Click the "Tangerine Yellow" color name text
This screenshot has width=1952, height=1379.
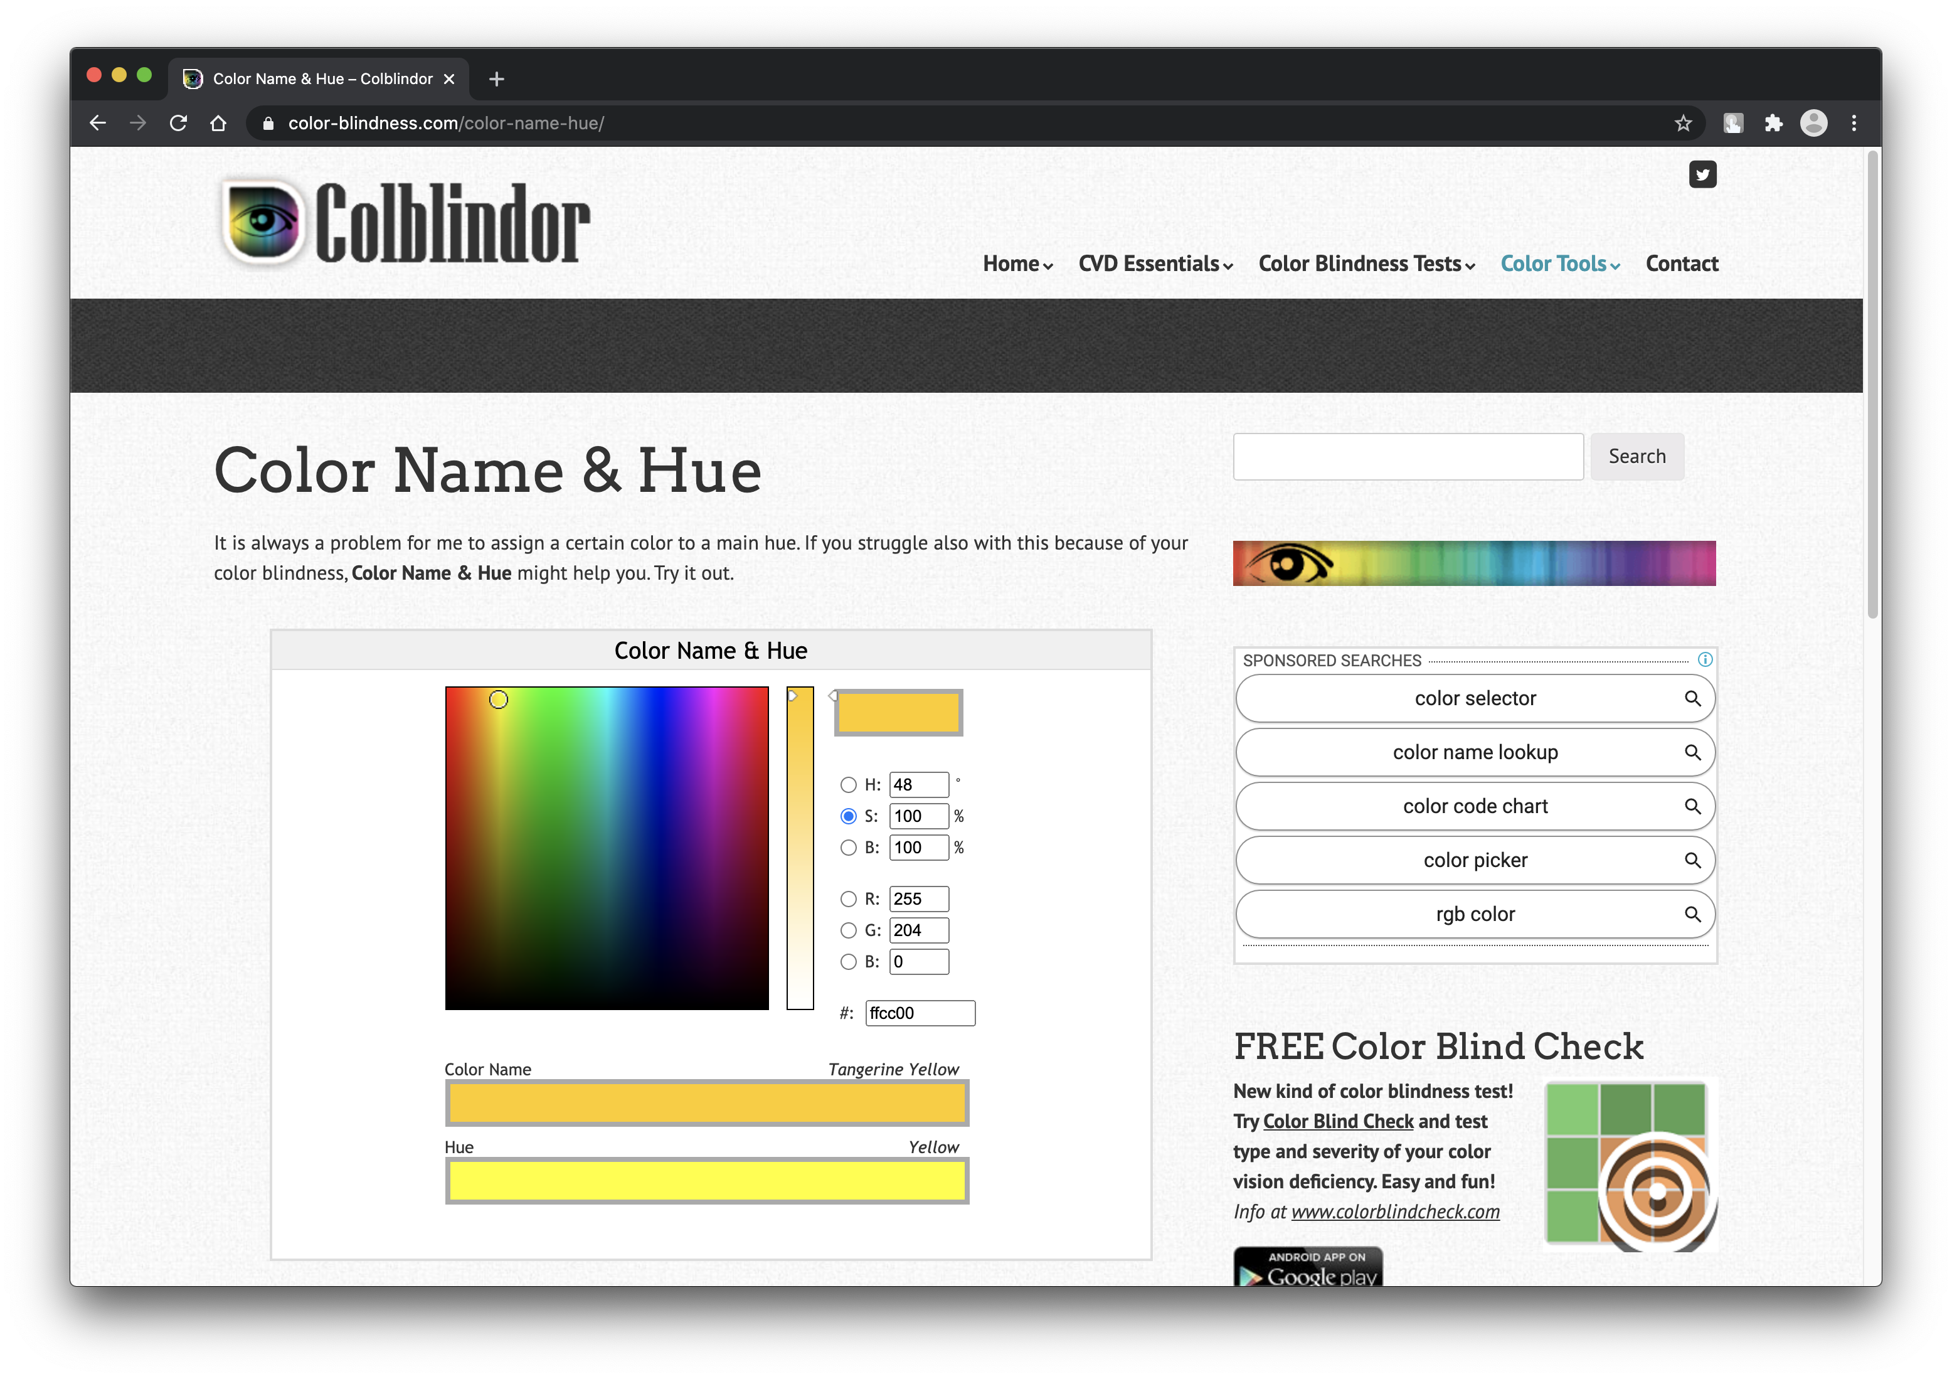coord(893,1070)
